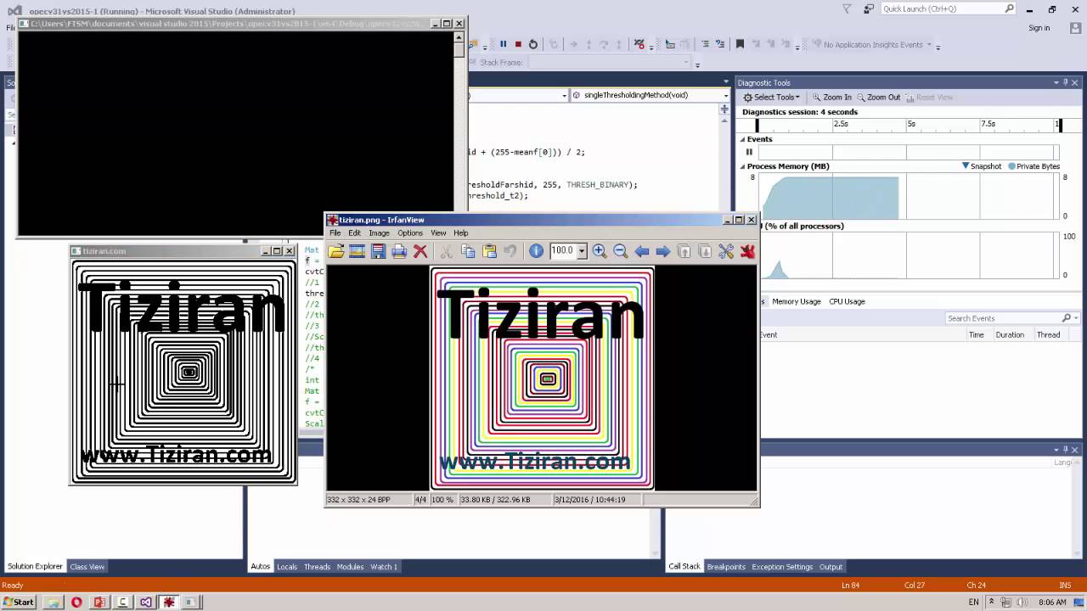
Task: Switch to the Locals tab
Action: pyautogui.click(x=287, y=567)
